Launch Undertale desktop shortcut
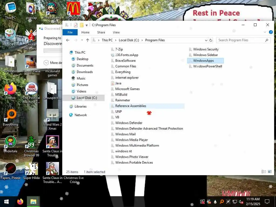 11,144
